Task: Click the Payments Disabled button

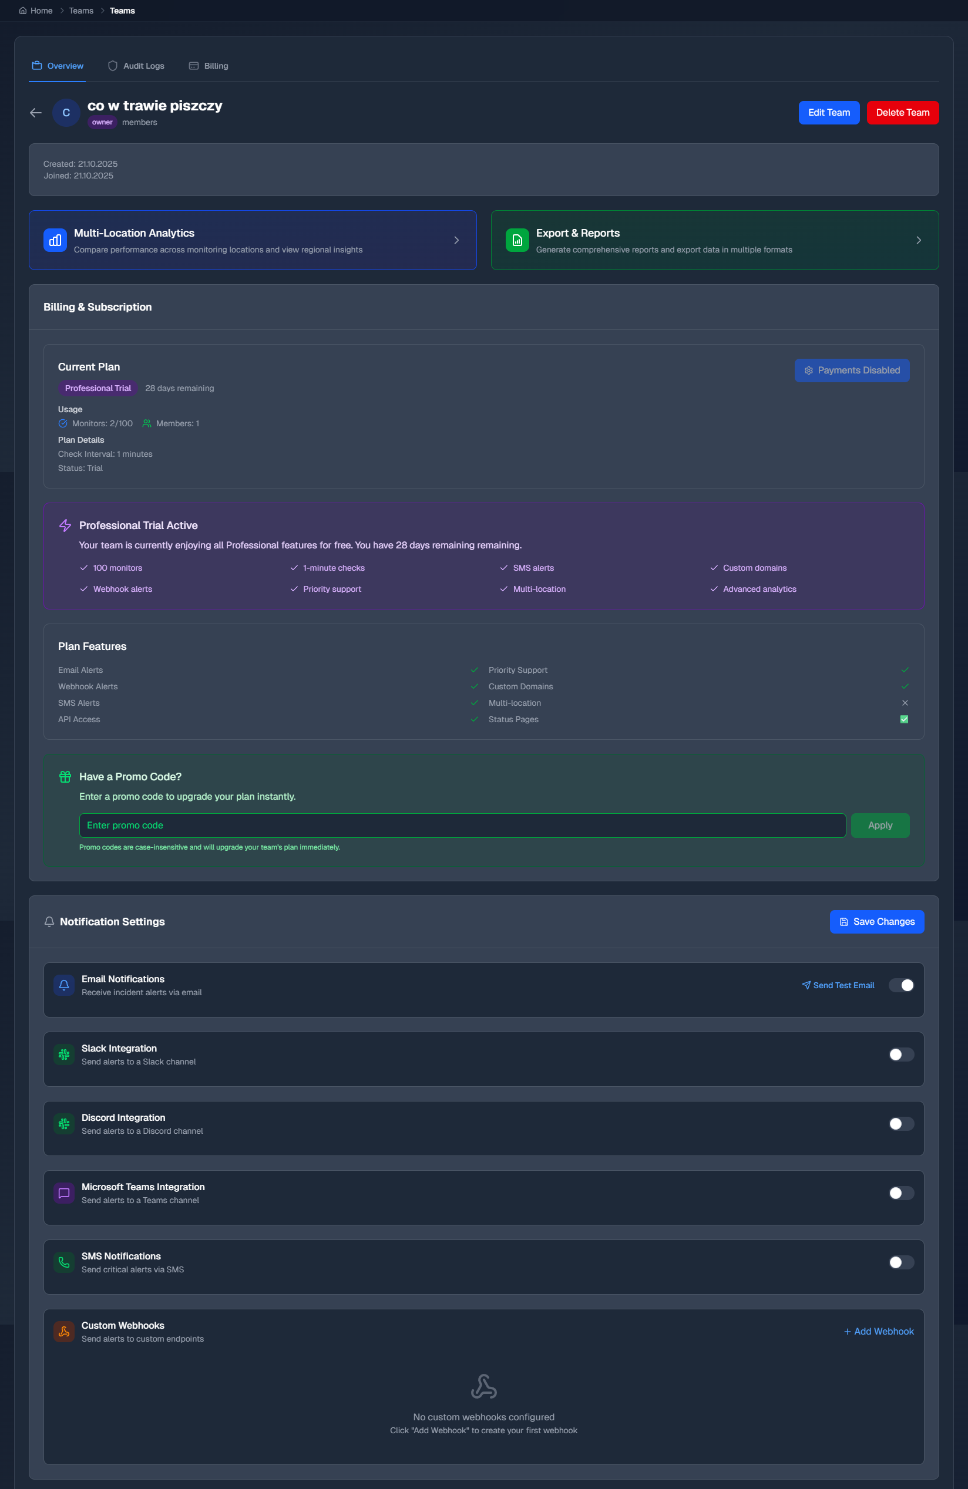Action: 852,370
